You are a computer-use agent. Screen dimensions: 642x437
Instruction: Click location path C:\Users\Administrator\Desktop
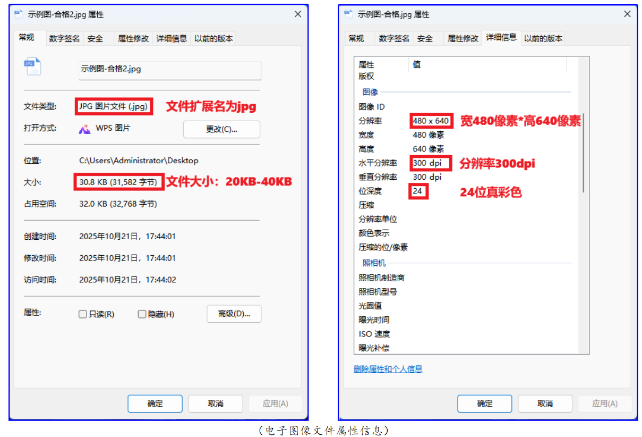coord(139,160)
